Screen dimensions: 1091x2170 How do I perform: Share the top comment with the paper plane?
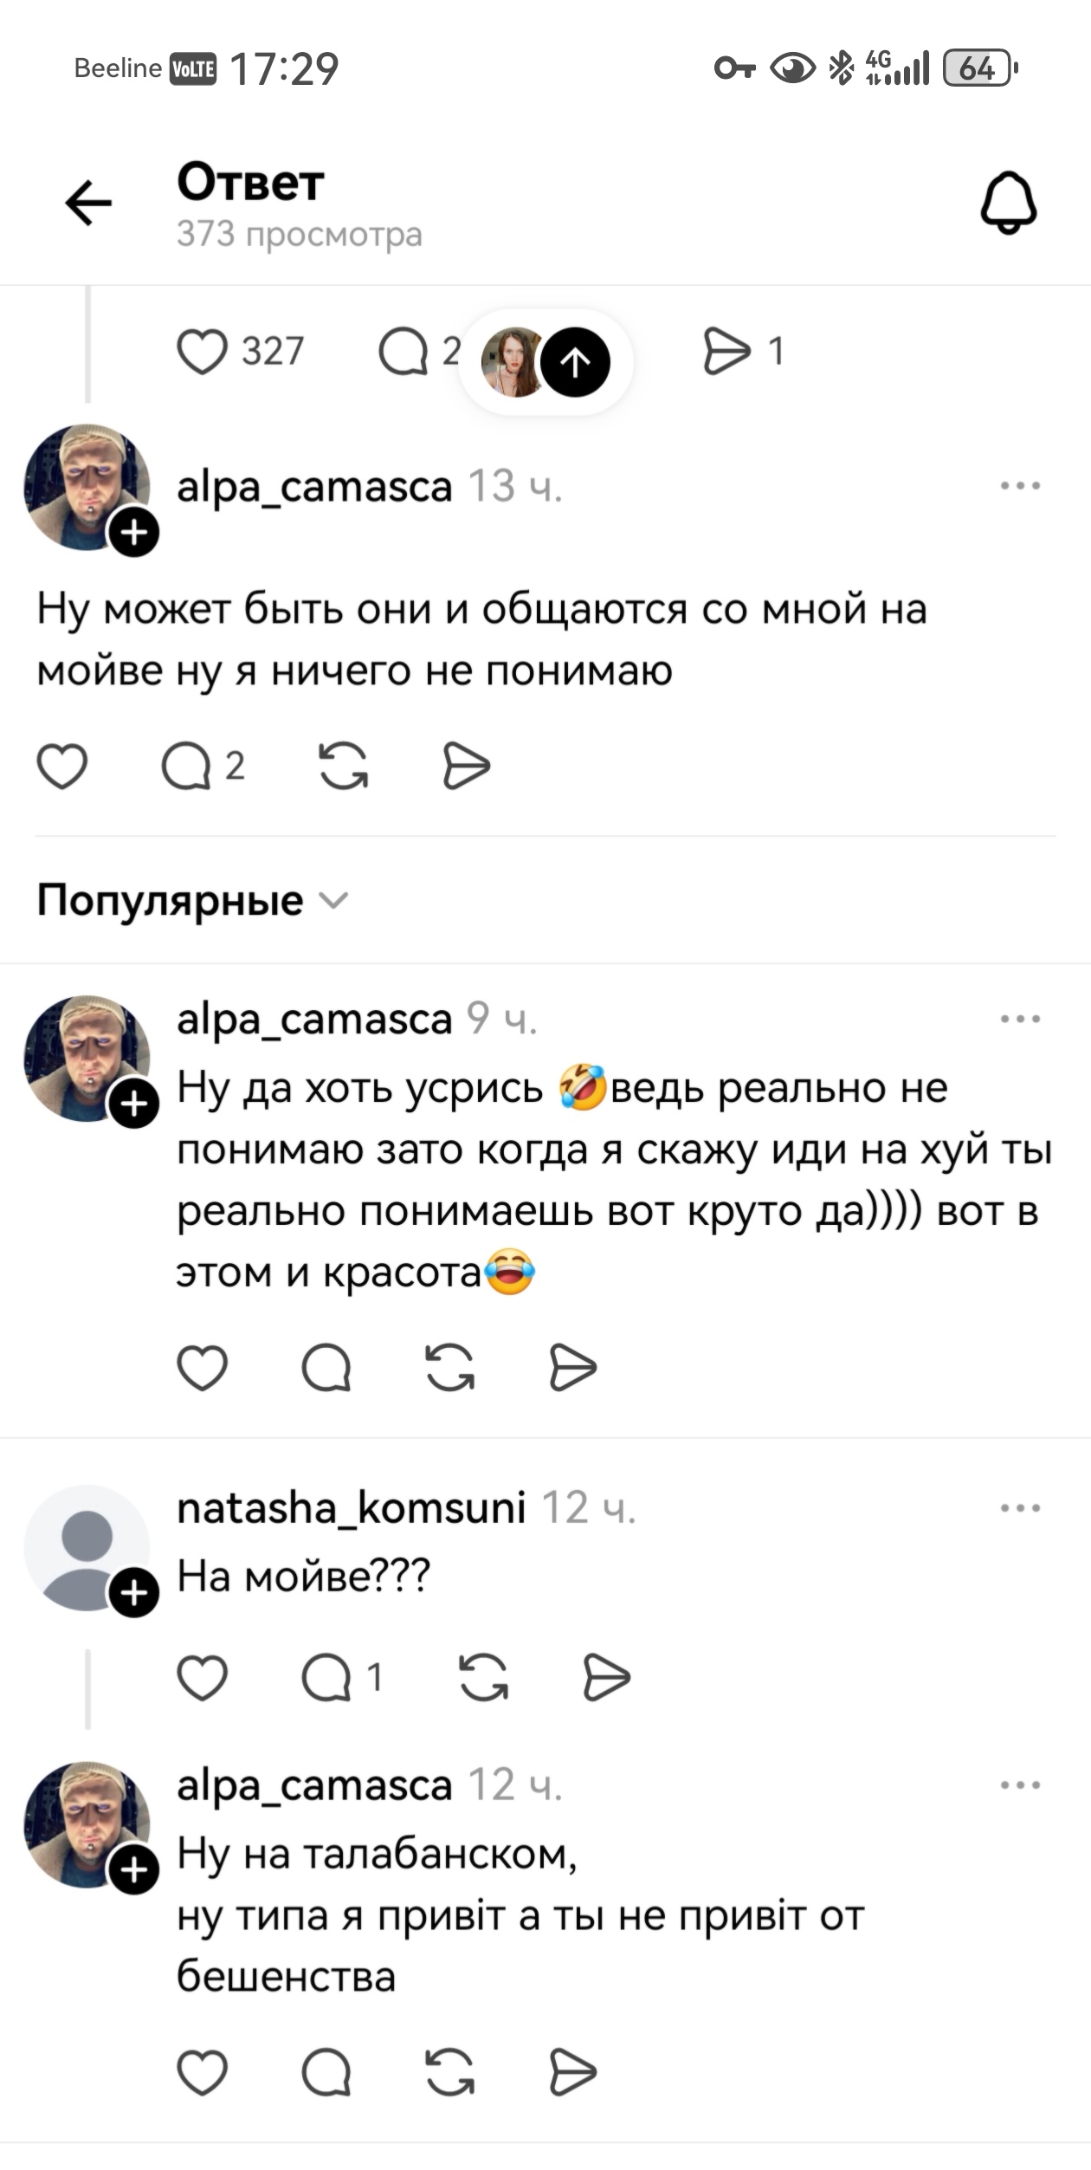(466, 764)
